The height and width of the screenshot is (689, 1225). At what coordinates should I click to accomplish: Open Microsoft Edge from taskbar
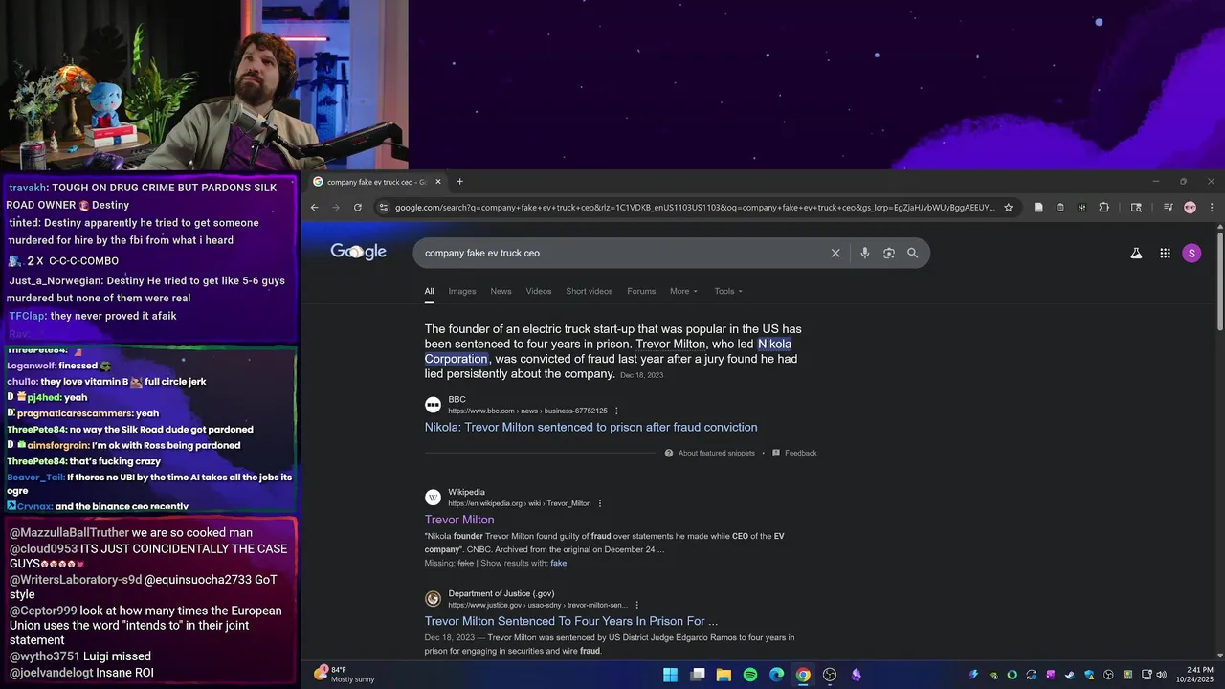pyautogui.click(x=777, y=675)
